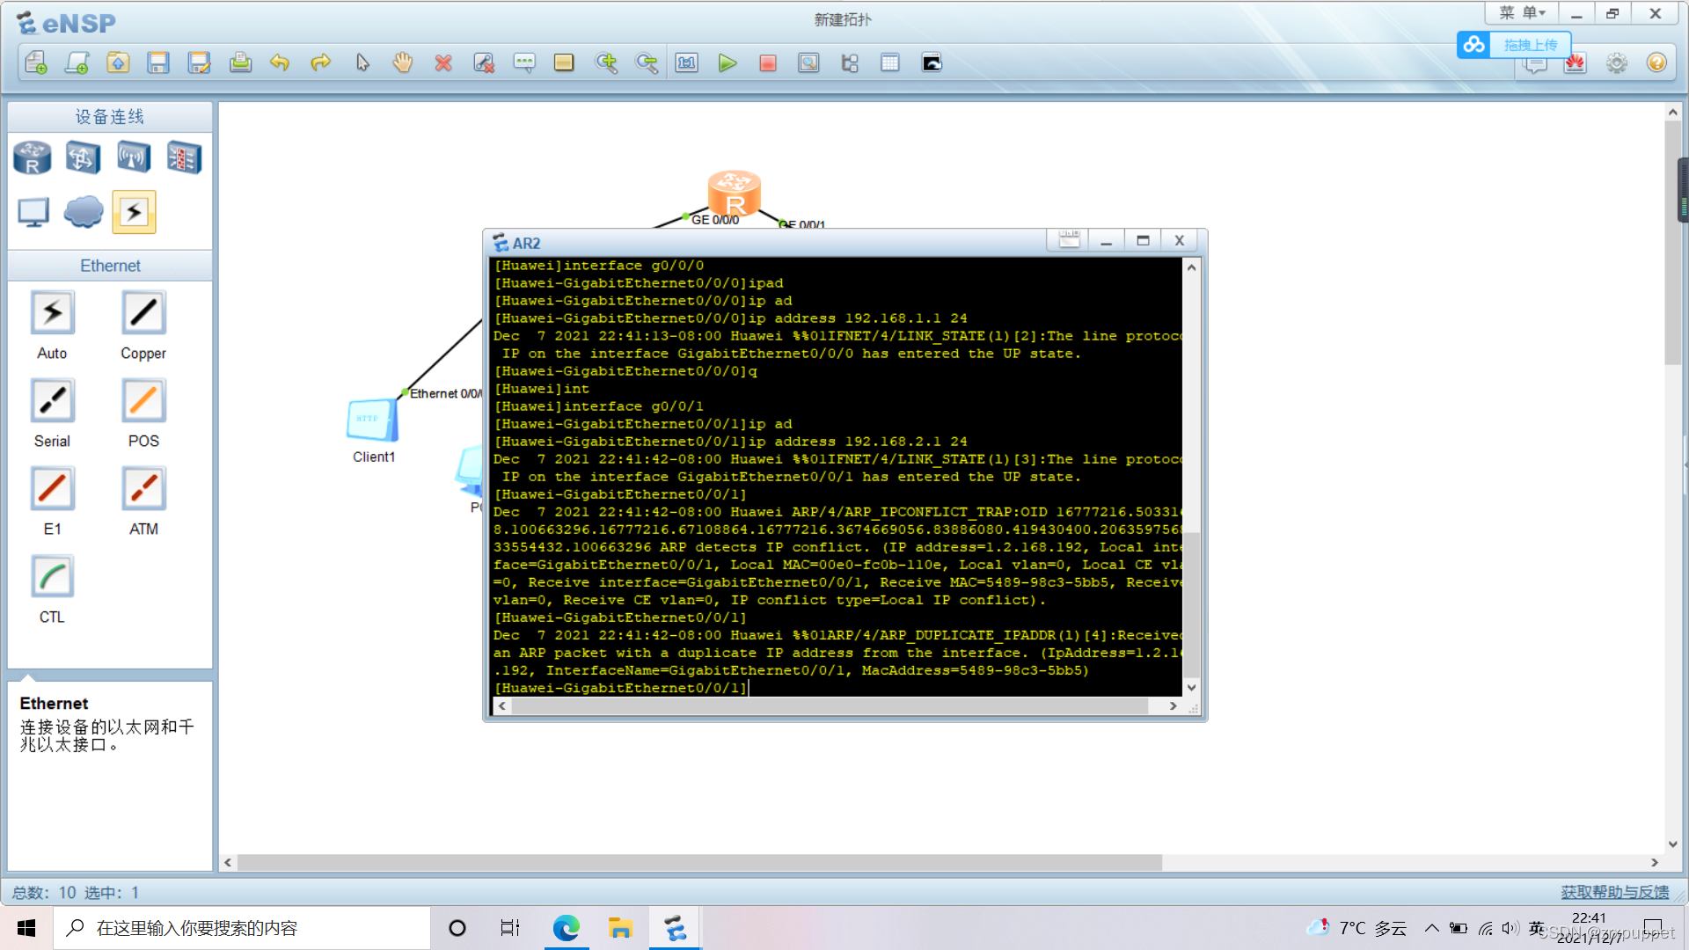Click the eNSP taskbar icon
The image size is (1689, 950).
(675, 928)
